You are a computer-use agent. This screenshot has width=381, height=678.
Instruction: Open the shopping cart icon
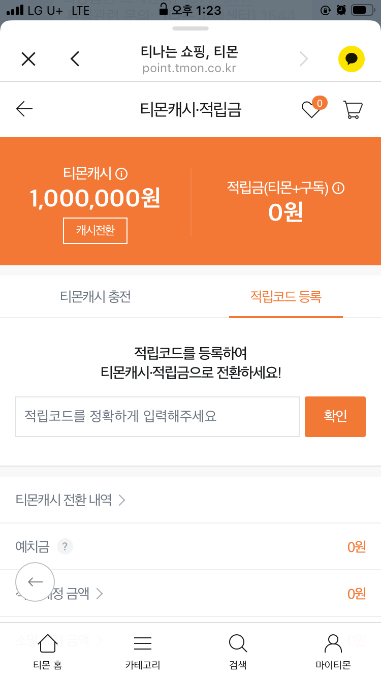click(353, 109)
